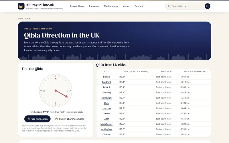The width and height of the screenshot is (229, 143).
Task: Open the London city link
Action: (x=106, y=114)
